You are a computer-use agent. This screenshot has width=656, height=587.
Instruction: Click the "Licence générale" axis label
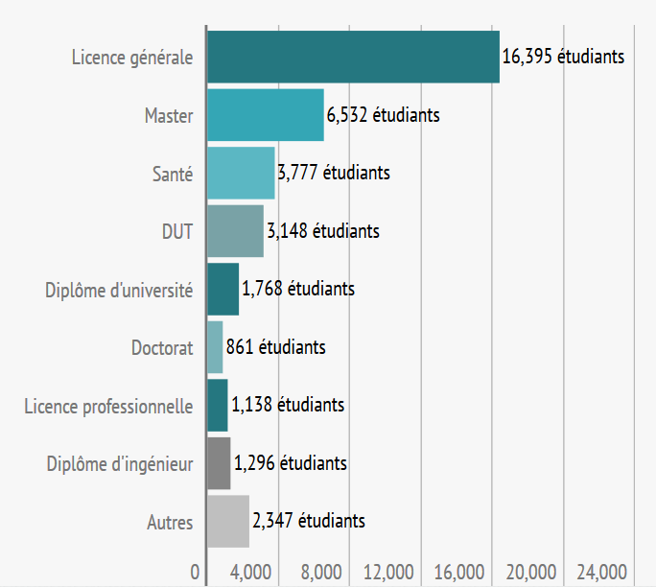pyautogui.click(x=132, y=58)
